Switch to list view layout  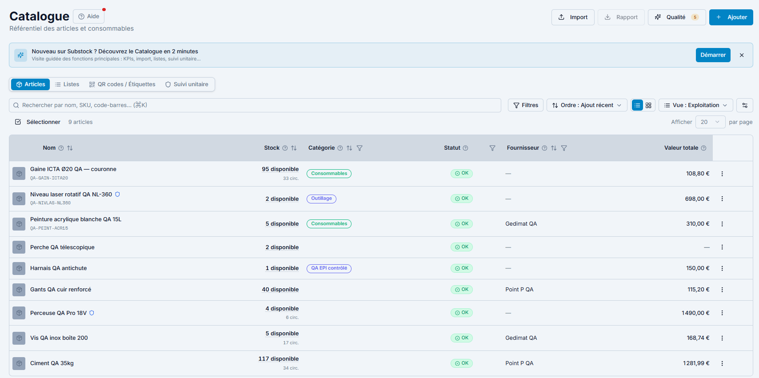(637, 105)
